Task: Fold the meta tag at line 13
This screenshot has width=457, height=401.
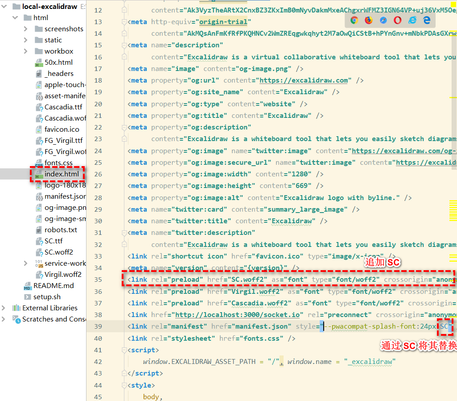Action: [x=124, y=22]
